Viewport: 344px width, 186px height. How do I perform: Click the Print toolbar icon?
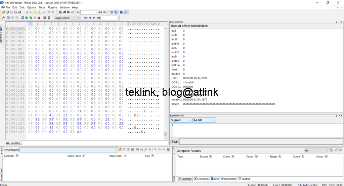15,12
